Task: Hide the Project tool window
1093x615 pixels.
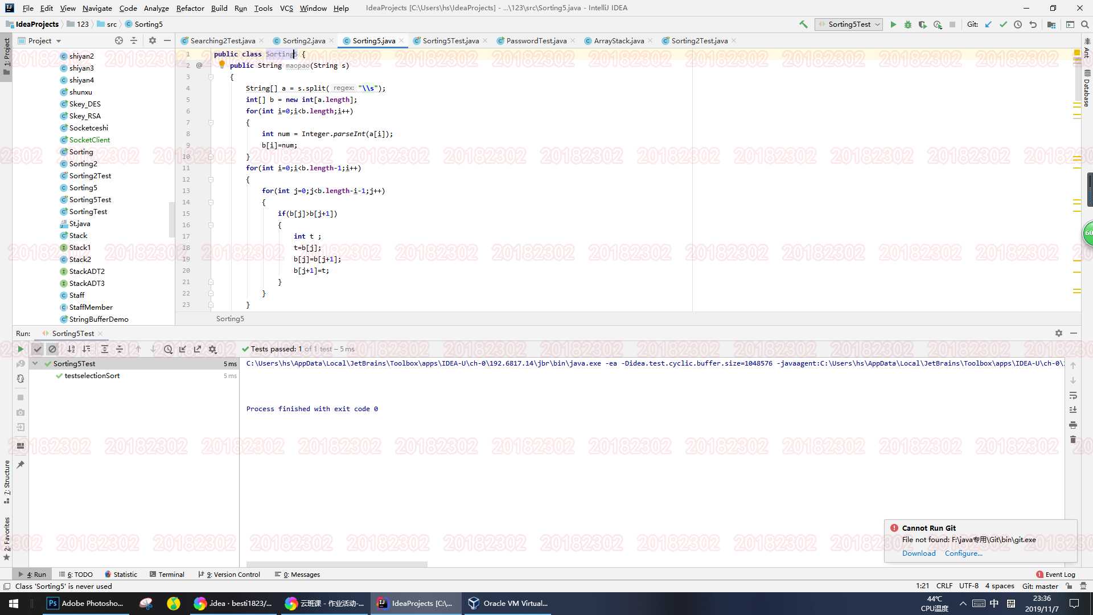Action: point(167,40)
